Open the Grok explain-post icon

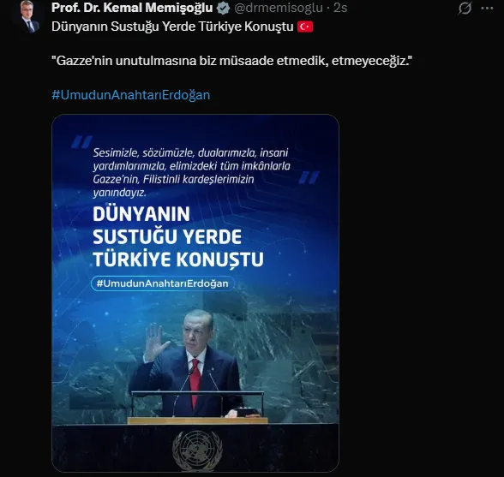click(465, 8)
